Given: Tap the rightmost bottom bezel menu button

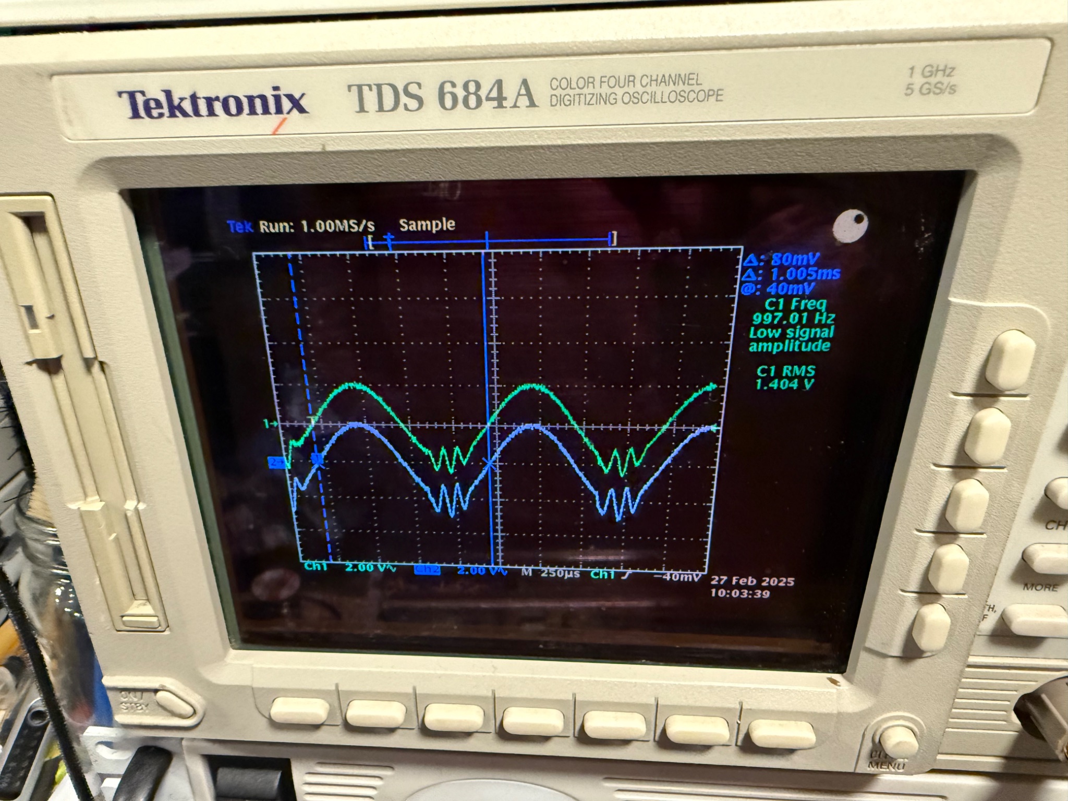Looking at the screenshot, I should [782, 734].
